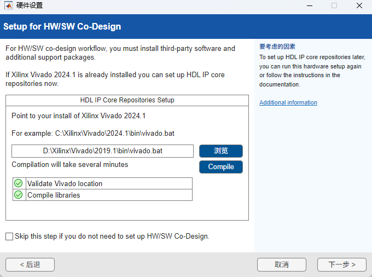
Task: Click the Setup for HW/SW Co-Design title
Action: (62, 27)
